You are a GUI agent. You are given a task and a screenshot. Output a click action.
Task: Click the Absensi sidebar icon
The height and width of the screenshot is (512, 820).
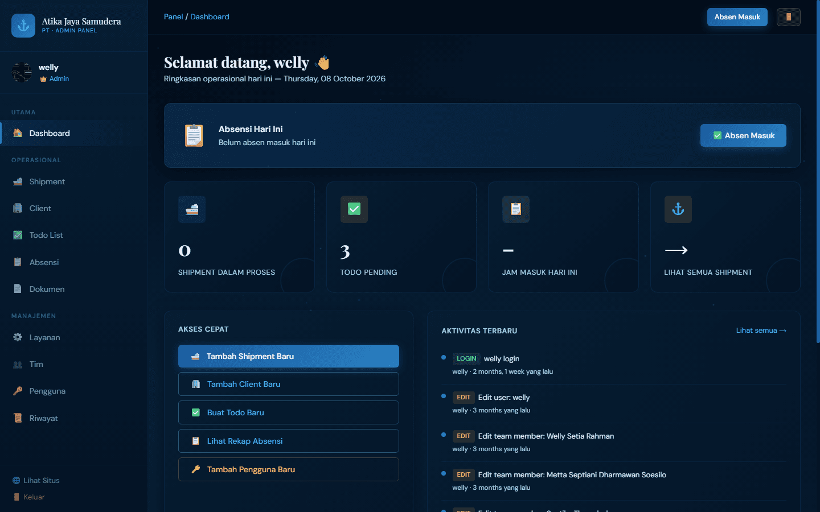pyautogui.click(x=18, y=262)
